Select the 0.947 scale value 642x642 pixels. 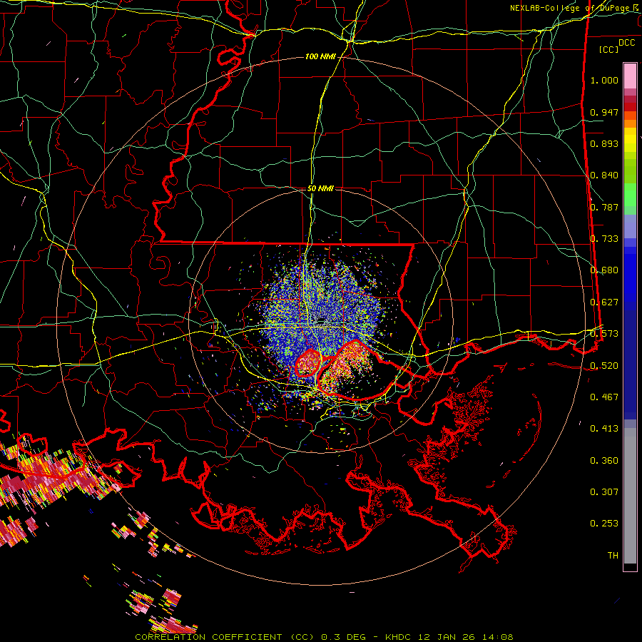click(604, 112)
